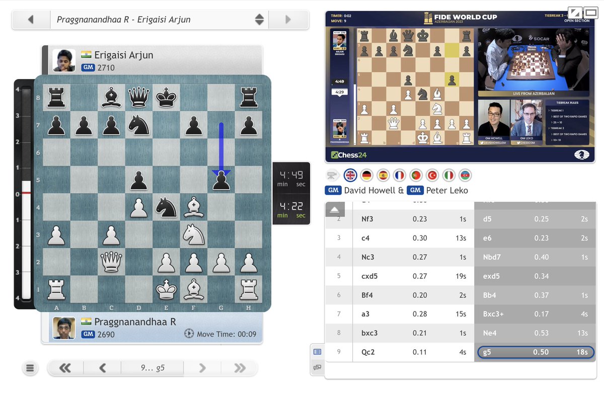Click the black knight on e4
This screenshot has width=604, height=393.
167,207
